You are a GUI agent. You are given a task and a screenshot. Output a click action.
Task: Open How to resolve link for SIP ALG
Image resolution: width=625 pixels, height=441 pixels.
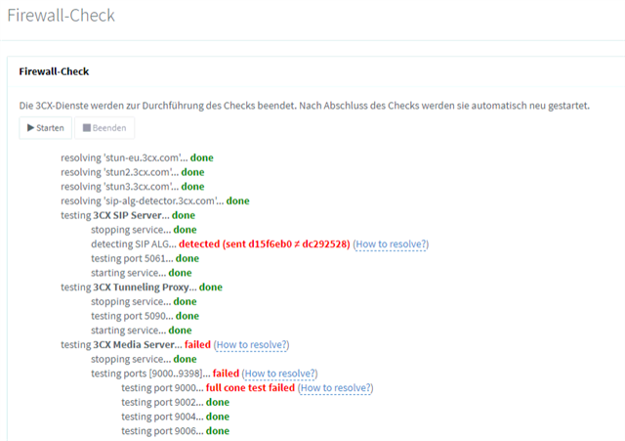click(x=391, y=243)
